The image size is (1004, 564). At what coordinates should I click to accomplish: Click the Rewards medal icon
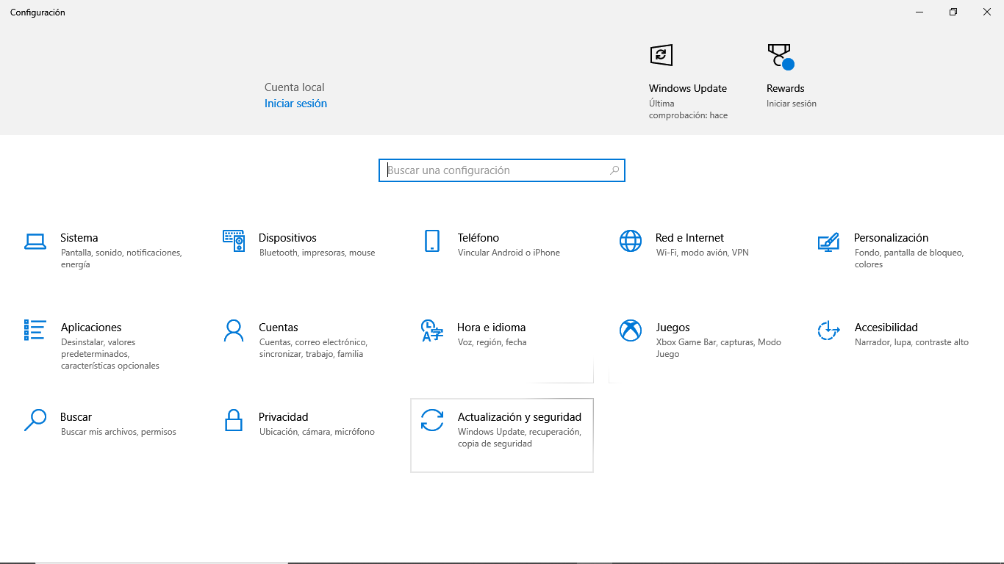[x=780, y=56]
